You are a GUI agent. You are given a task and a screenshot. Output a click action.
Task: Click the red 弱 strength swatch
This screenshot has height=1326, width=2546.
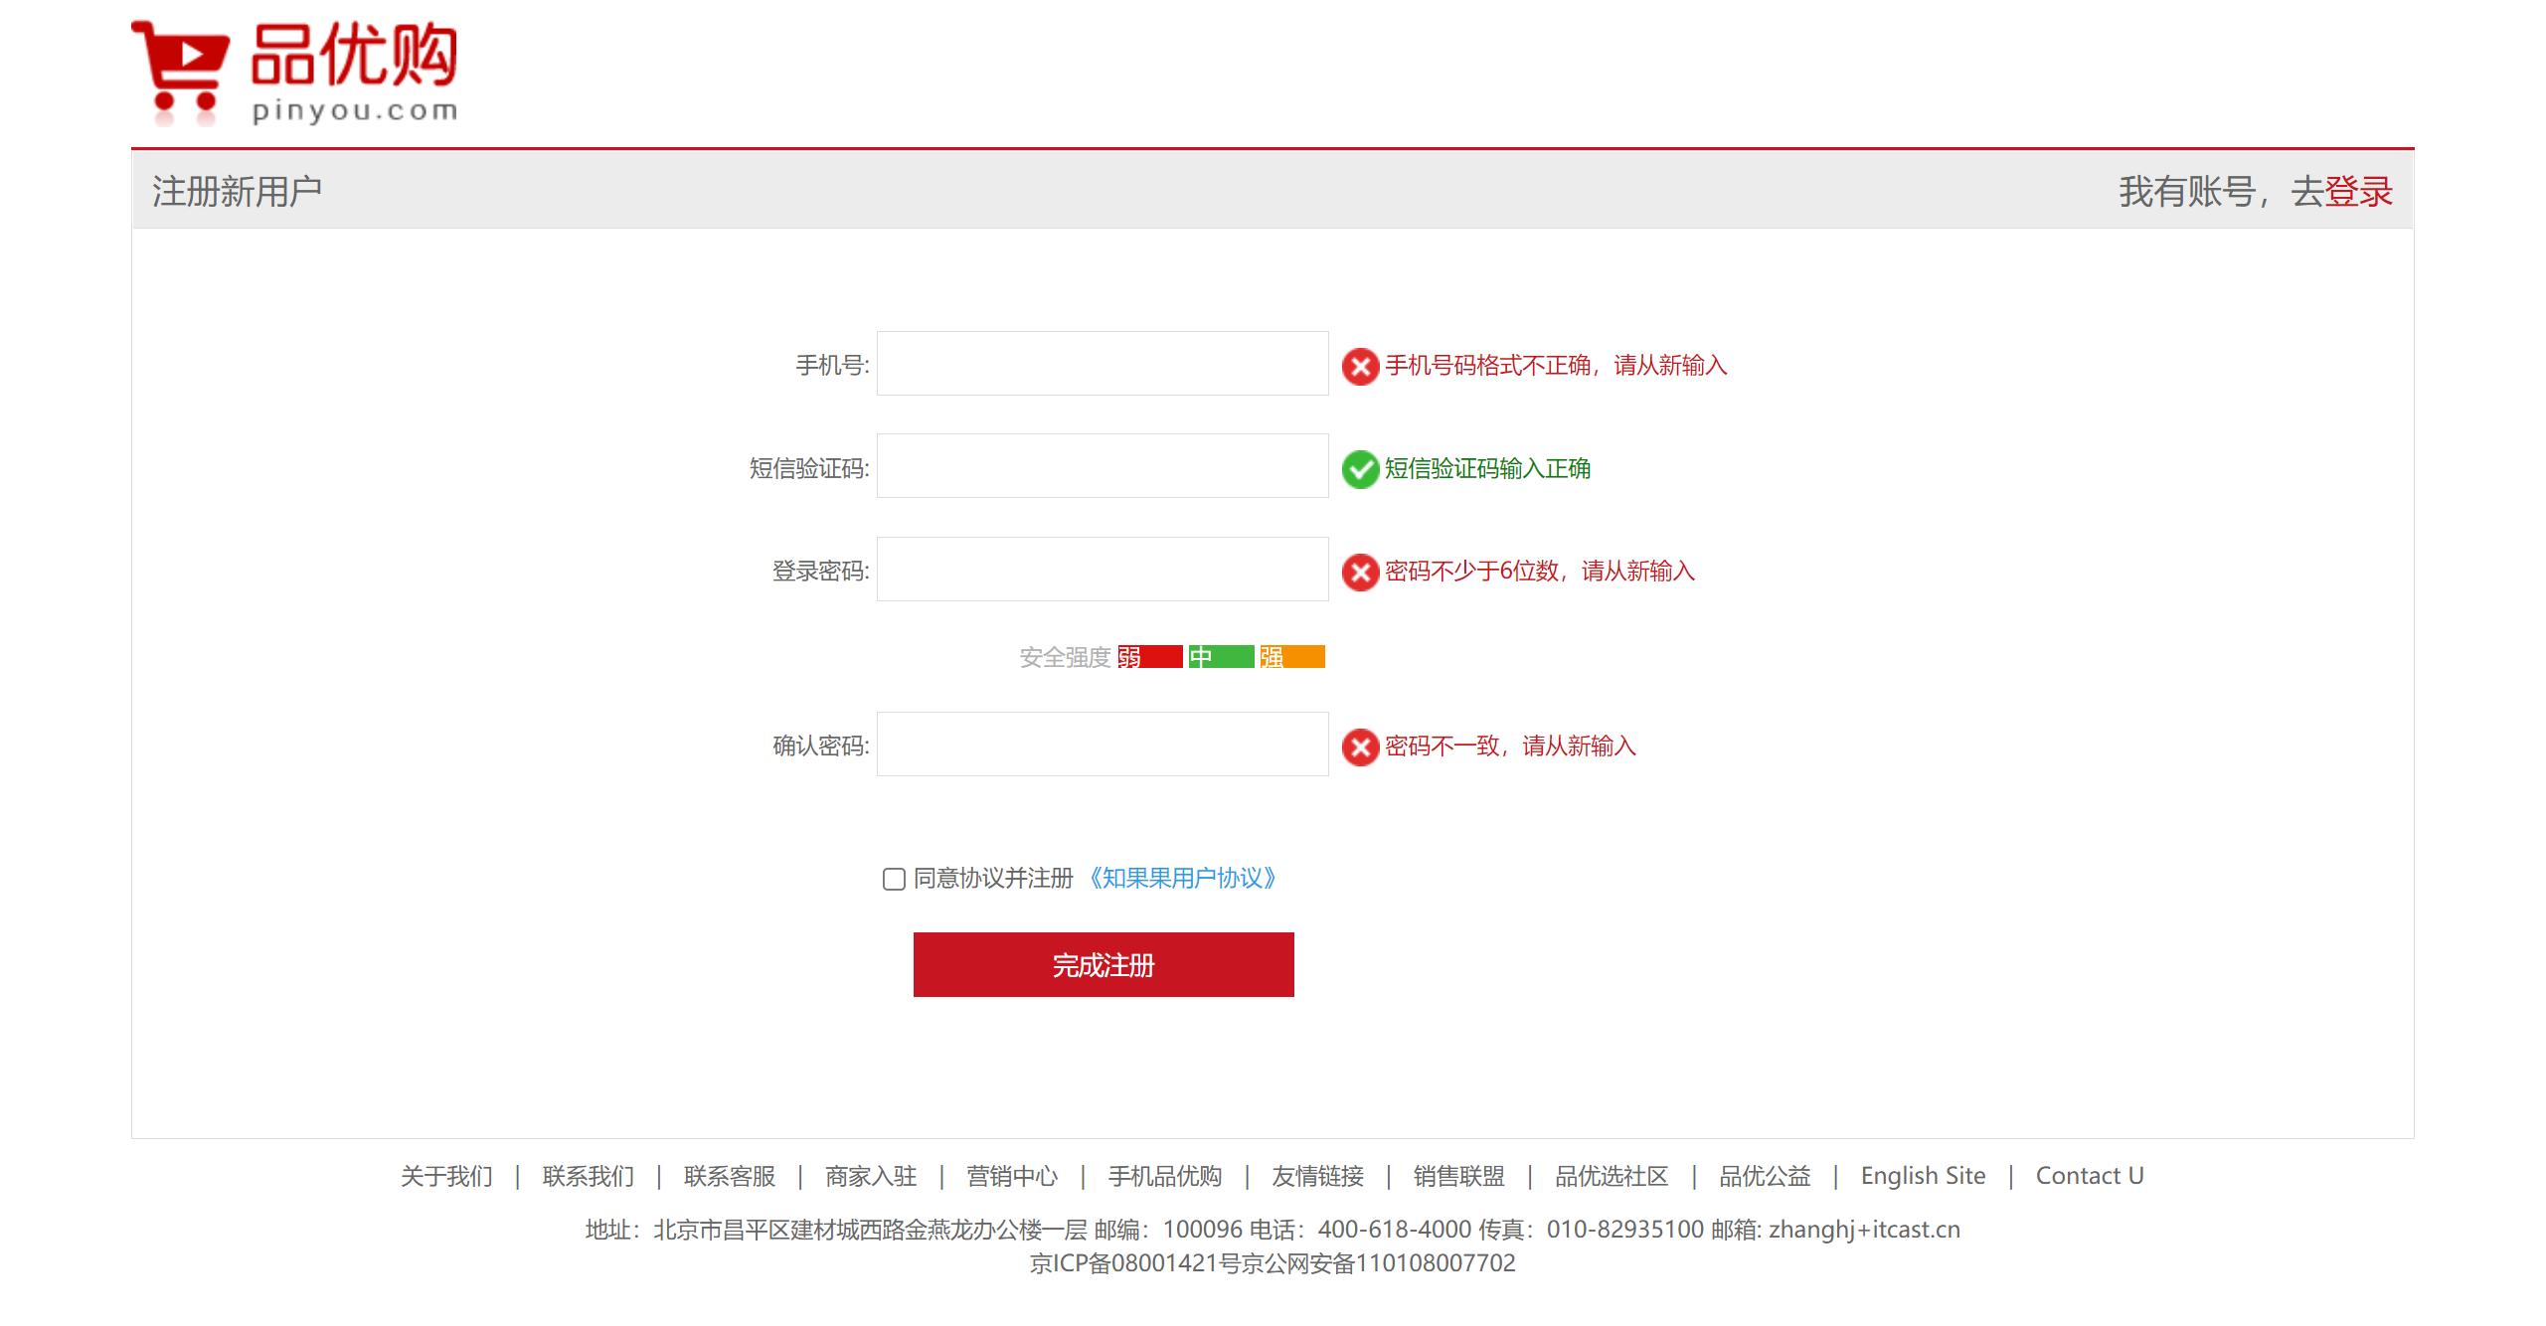pos(1149,657)
